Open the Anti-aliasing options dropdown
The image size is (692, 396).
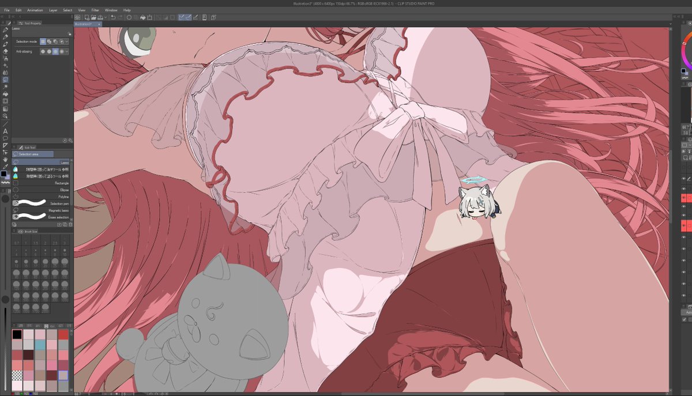(66, 51)
